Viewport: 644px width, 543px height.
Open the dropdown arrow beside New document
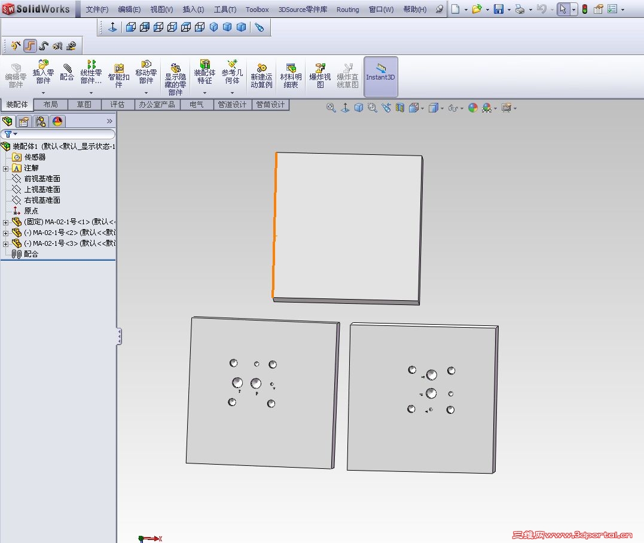[466, 10]
